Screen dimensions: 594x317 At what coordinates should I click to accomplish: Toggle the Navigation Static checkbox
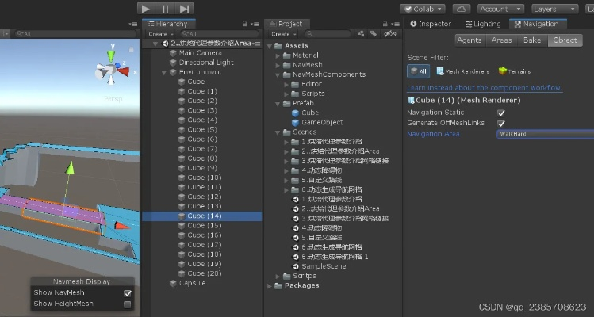click(501, 113)
